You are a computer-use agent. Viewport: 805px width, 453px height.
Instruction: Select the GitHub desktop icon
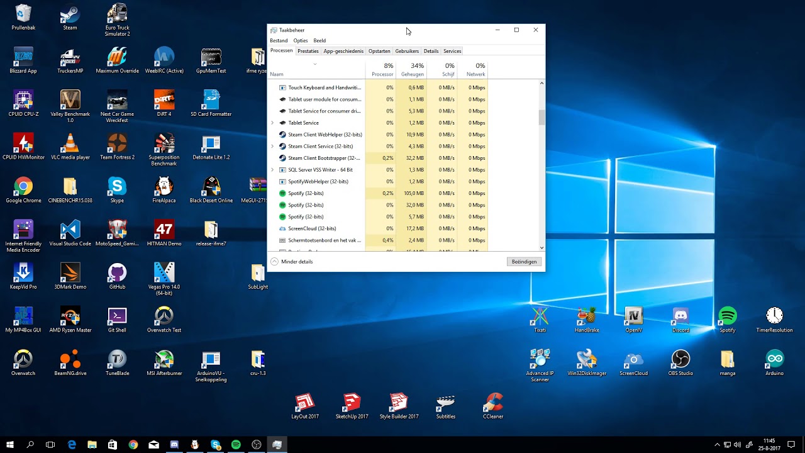click(117, 276)
